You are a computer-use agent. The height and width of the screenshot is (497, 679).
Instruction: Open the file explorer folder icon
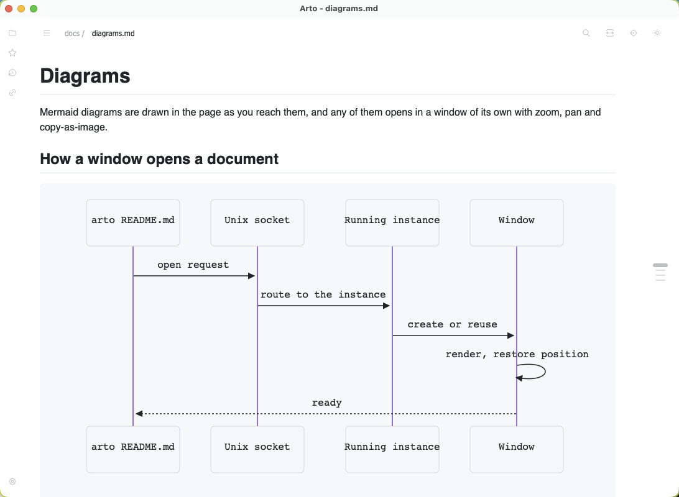point(12,33)
